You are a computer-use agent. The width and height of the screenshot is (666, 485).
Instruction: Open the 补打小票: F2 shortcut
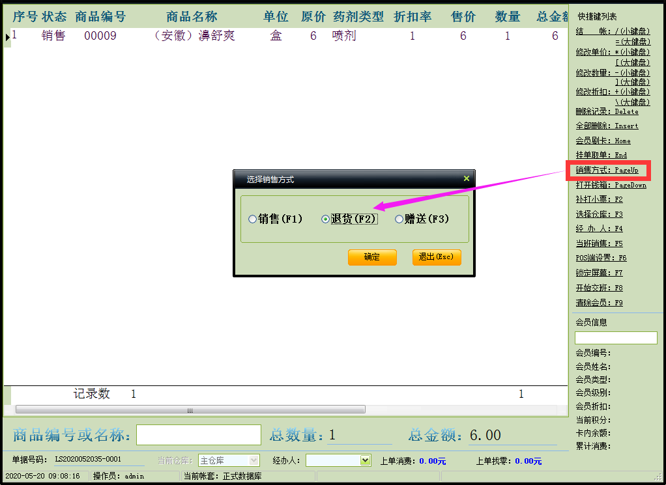click(599, 199)
